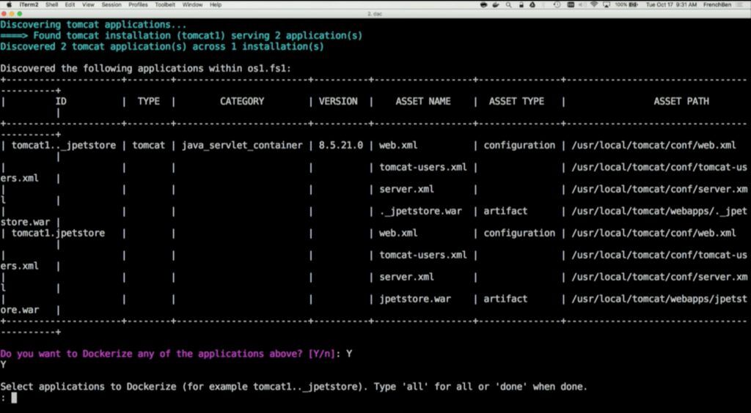Click the 'tomcat1.jpetstore' ID cell
This screenshot has width=751, height=413.
(x=58, y=234)
